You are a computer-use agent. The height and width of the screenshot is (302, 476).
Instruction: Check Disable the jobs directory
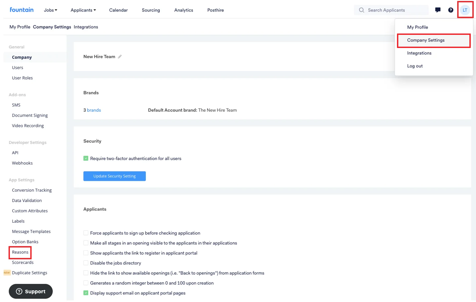86,263
